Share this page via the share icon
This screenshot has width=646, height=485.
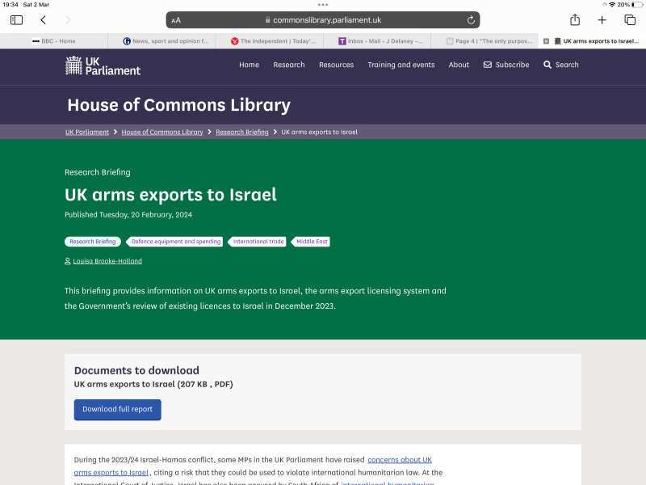[x=575, y=19]
